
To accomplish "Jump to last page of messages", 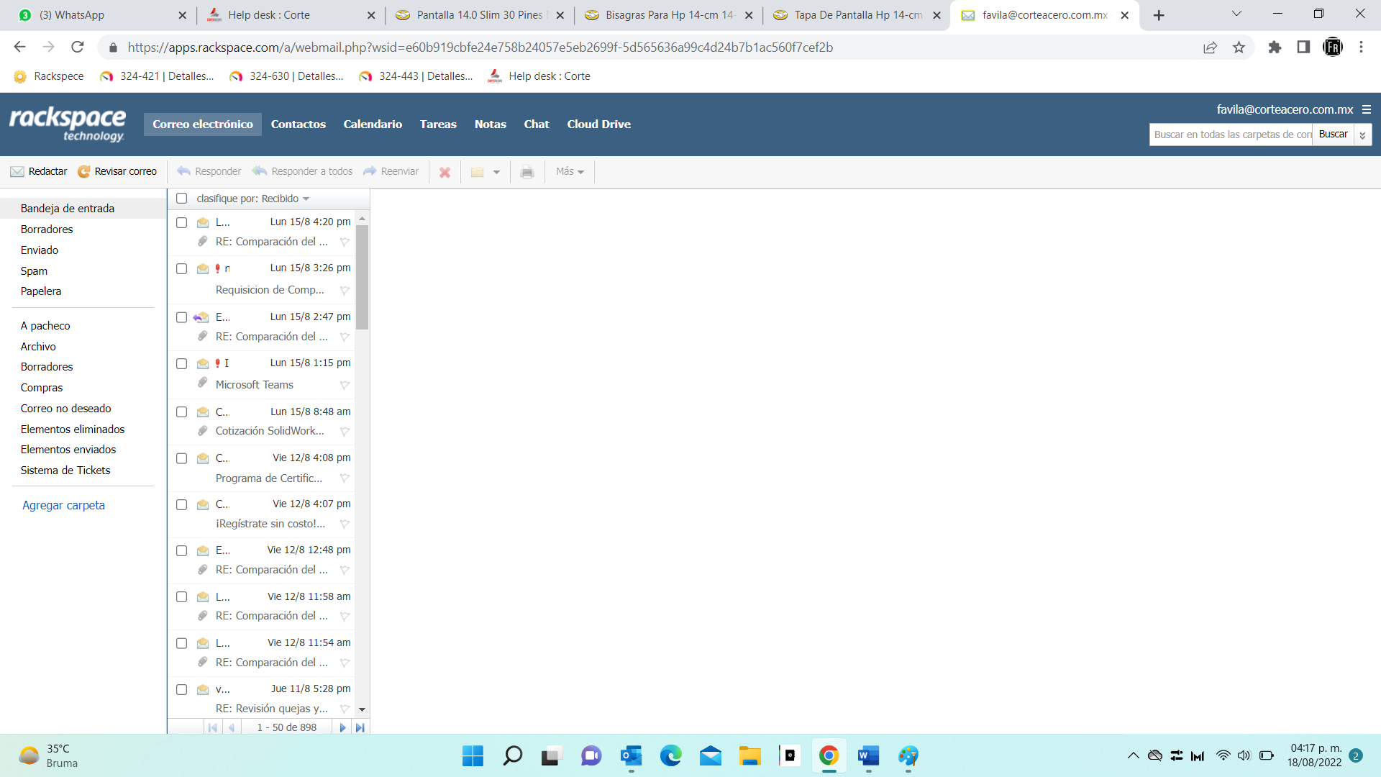I will pos(360,727).
